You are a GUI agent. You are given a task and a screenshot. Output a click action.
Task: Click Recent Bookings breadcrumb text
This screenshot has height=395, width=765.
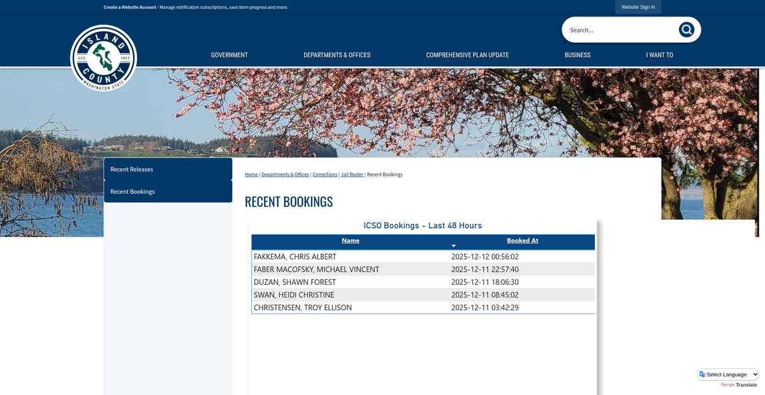pos(384,175)
